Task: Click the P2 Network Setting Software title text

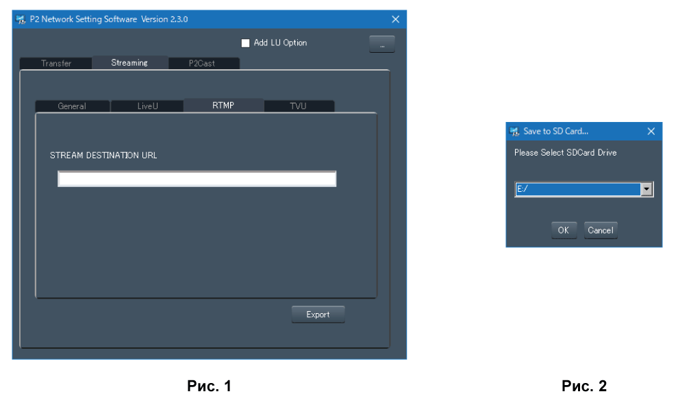Action: point(109,19)
